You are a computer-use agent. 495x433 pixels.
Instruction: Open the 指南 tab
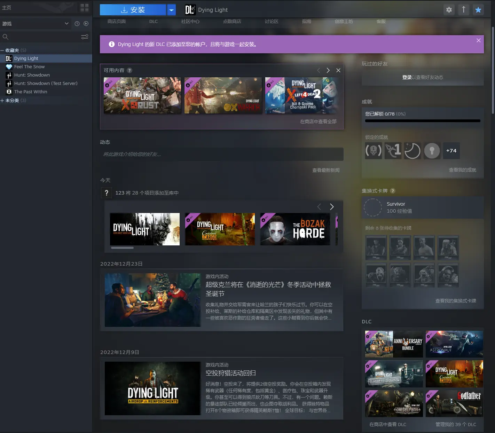[307, 21]
